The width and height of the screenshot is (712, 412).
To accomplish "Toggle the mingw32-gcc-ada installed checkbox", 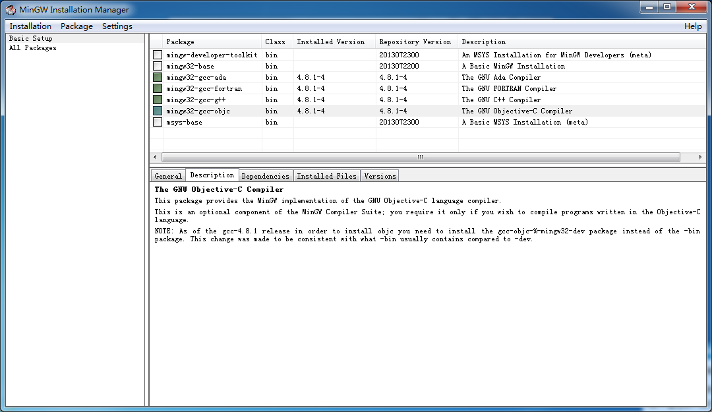I will point(158,77).
